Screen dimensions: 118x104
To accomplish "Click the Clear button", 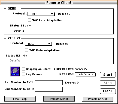I will coord(108,91).
